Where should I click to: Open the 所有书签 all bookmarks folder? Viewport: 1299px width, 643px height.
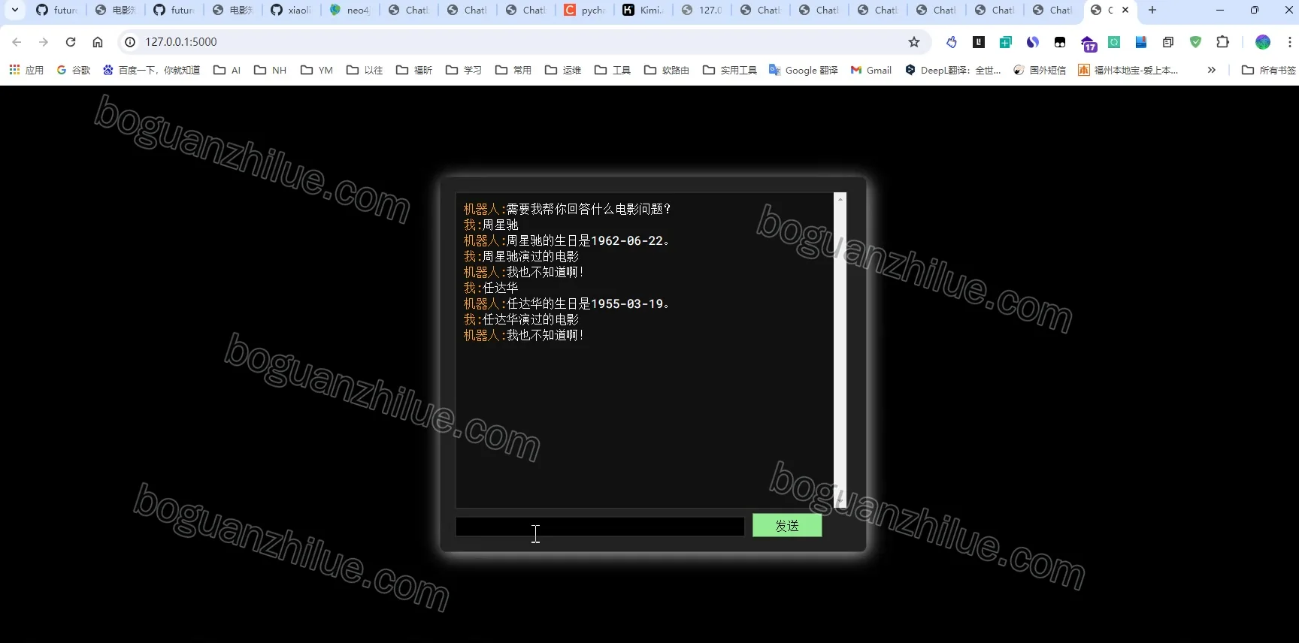(1269, 70)
